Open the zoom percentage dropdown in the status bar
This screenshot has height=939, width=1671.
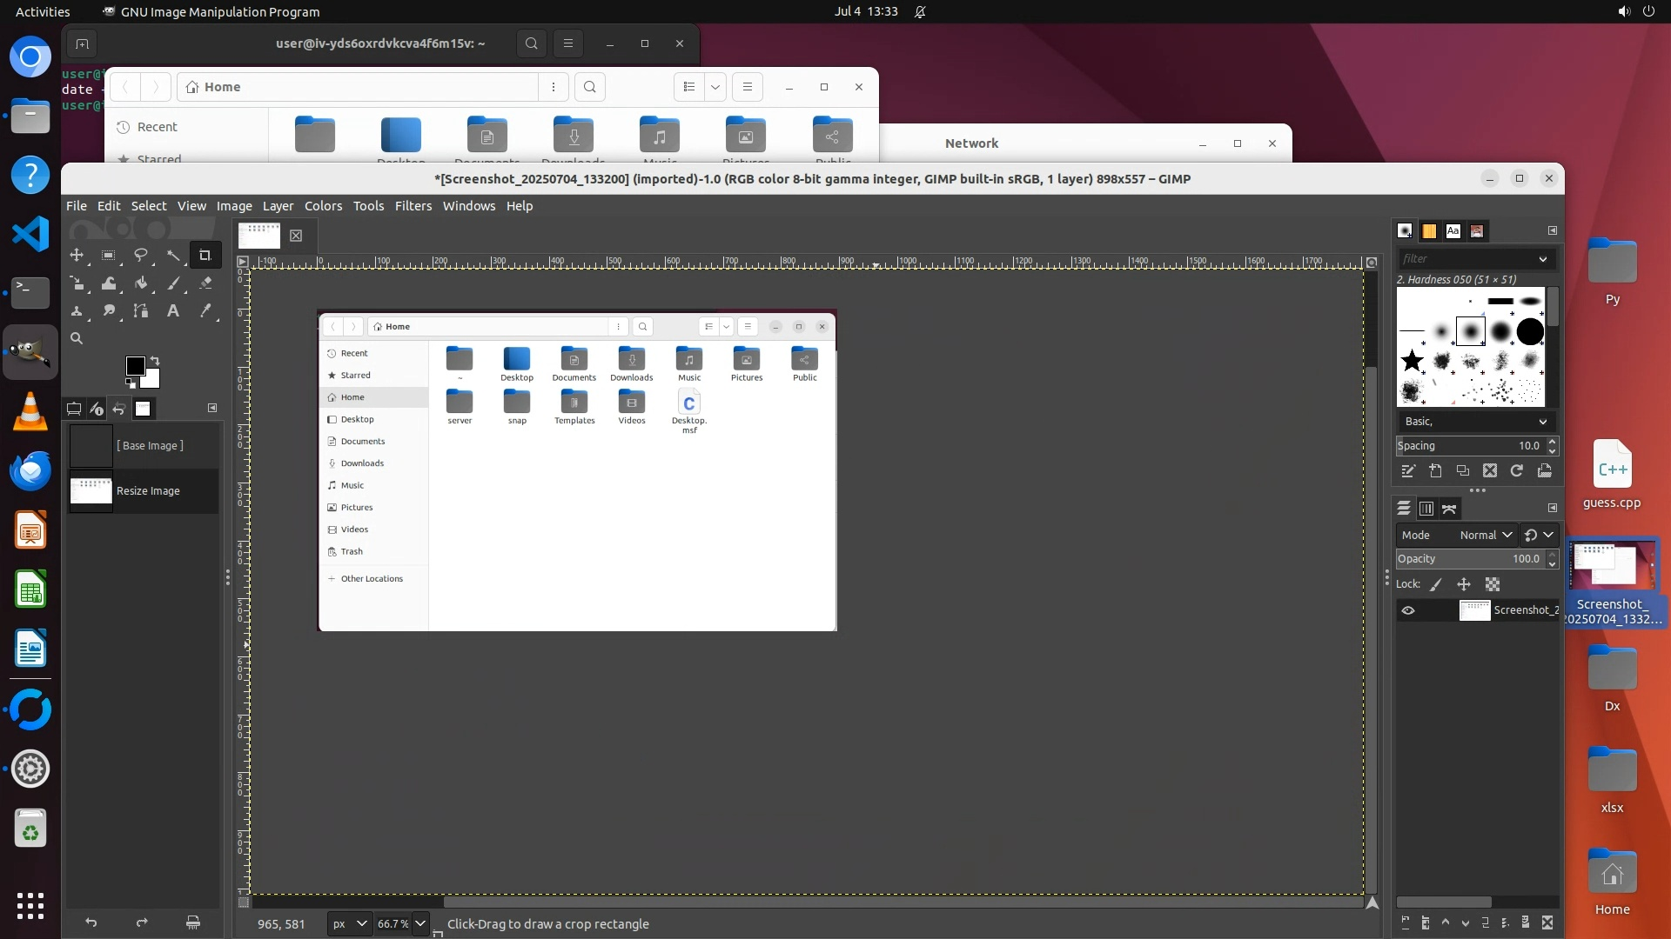click(x=419, y=923)
